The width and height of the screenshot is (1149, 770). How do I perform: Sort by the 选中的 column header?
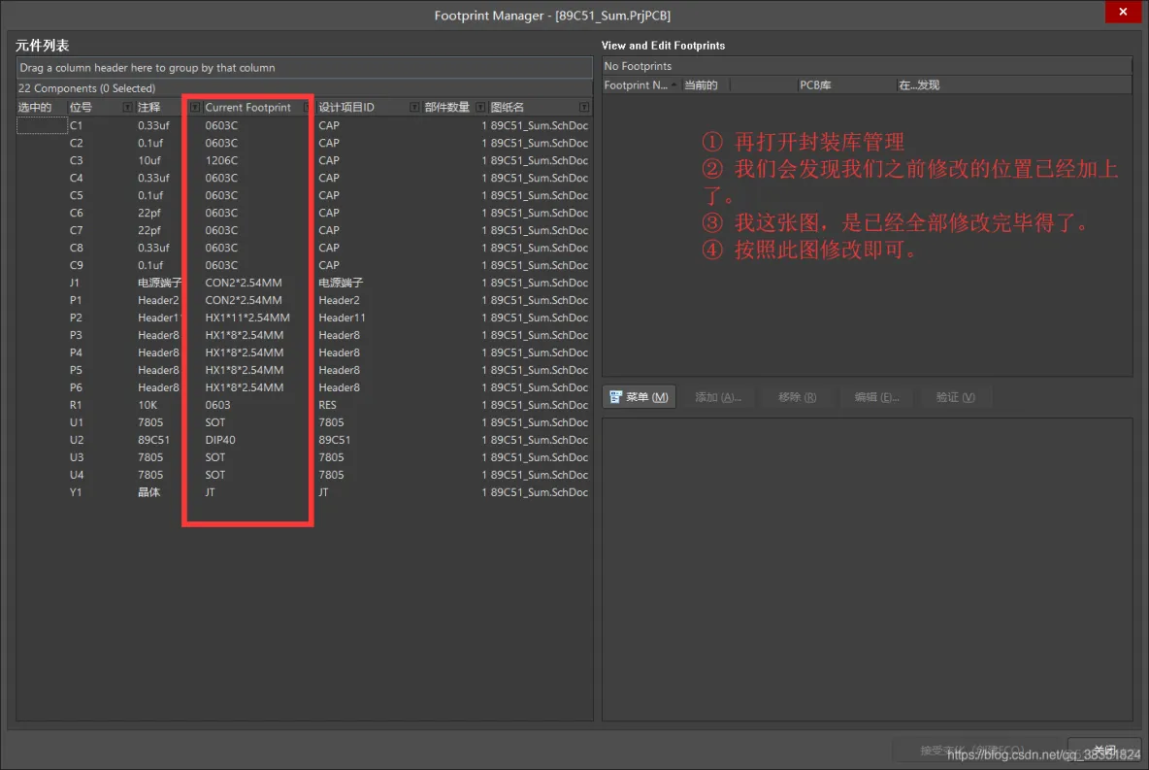point(34,107)
